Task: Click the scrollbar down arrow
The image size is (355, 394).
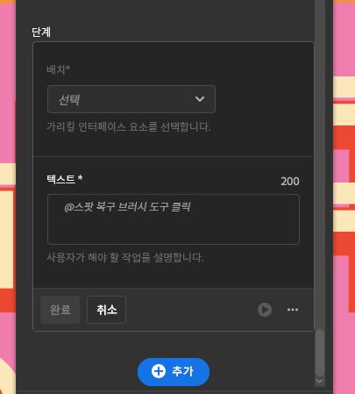Action: (320, 381)
